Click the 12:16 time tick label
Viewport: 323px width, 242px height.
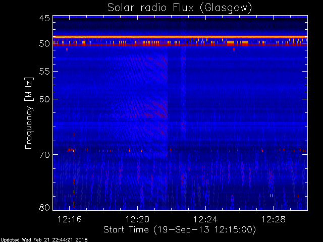70,220
